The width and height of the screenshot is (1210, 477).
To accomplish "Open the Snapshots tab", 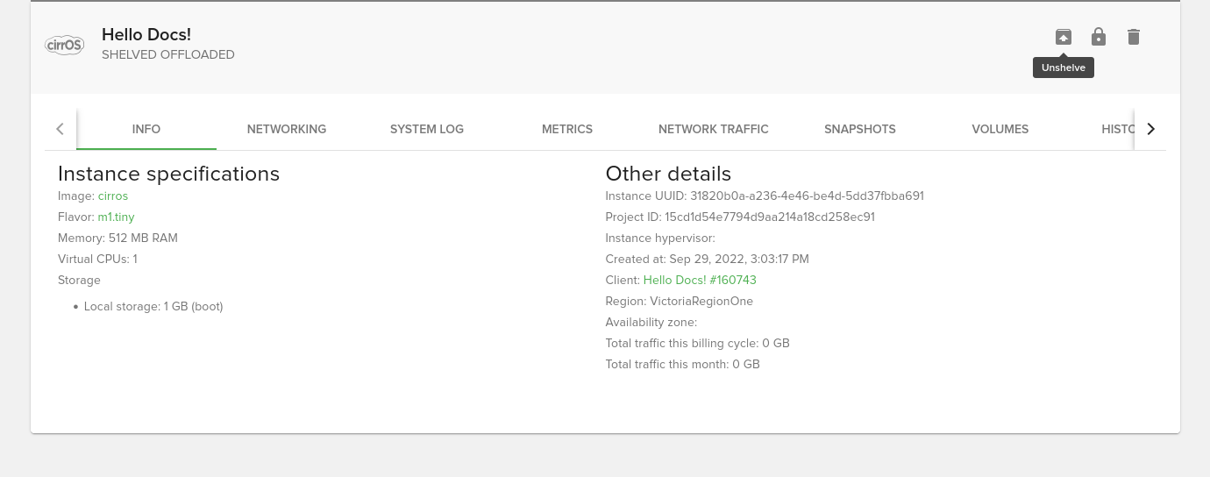I will [x=859, y=129].
